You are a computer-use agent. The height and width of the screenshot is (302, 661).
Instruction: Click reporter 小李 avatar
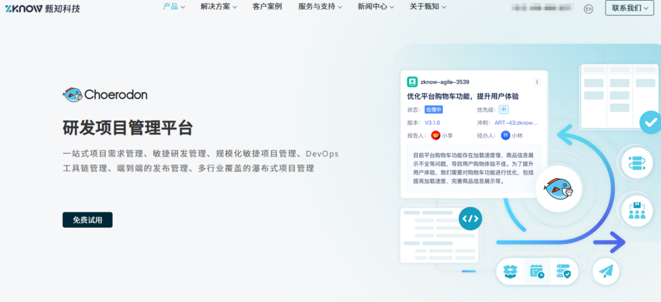click(436, 135)
